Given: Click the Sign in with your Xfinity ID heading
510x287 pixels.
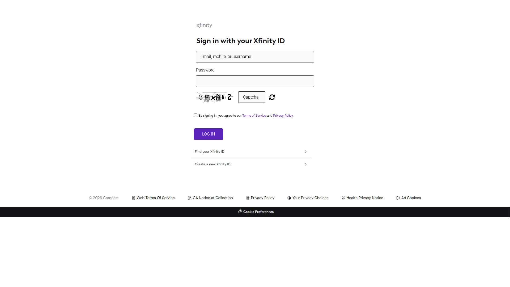Looking at the screenshot, I should 241,41.
